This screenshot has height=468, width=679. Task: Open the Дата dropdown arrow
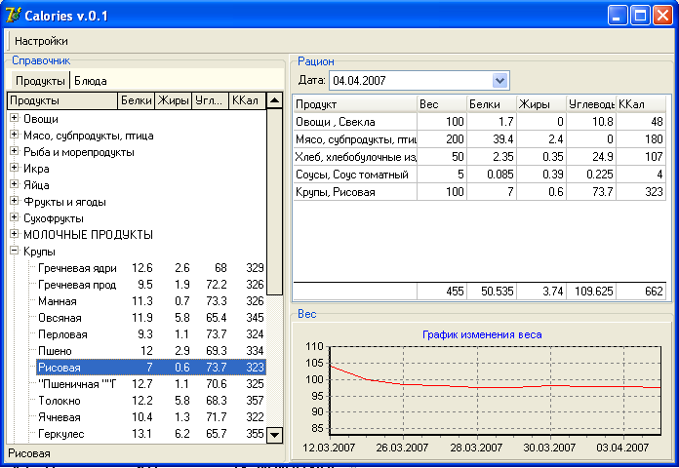click(x=499, y=81)
